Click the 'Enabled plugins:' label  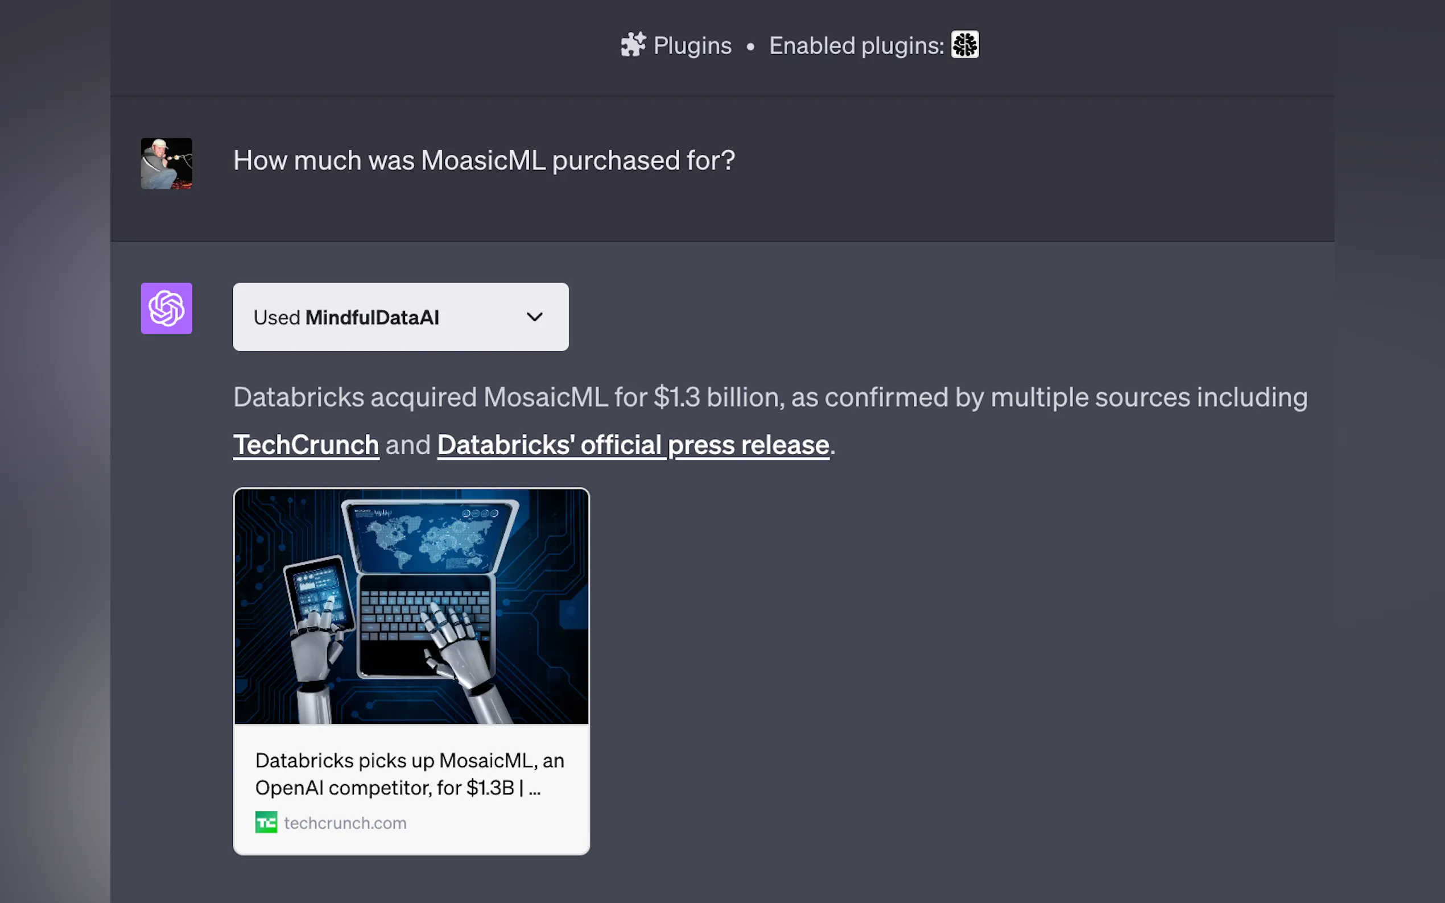[x=856, y=45]
